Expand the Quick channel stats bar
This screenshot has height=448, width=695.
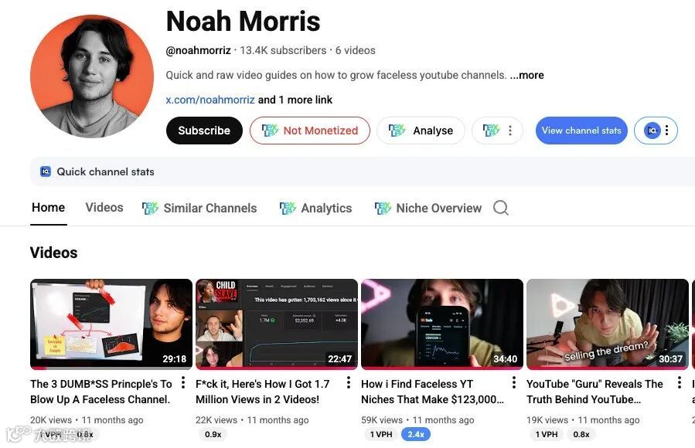(362, 171)
